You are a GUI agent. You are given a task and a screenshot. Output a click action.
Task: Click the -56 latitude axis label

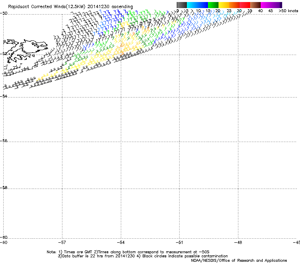click(x=4, y=140)
